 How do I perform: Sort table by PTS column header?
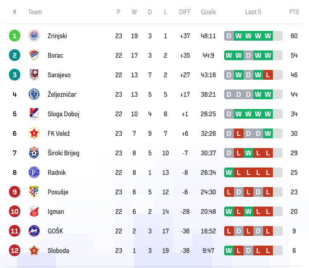pyautogui.click(x=294, y=12)
